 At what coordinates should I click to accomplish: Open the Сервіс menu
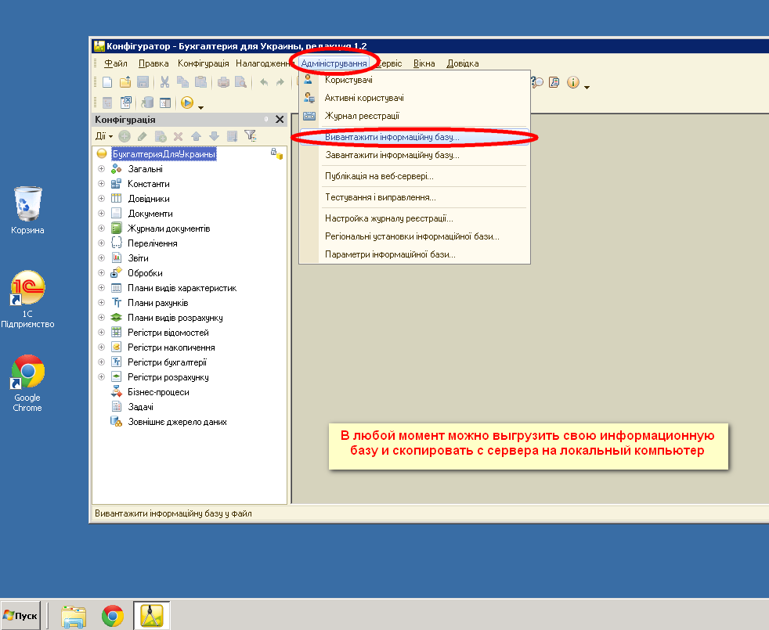click(x=391, y=63)
